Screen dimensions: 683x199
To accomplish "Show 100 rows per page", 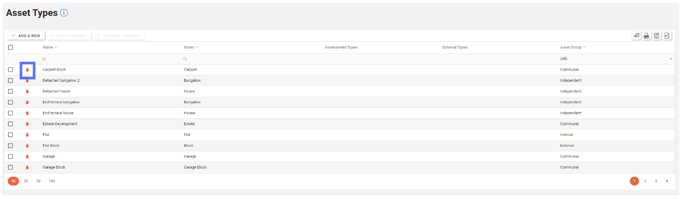I will pyautogui.click(x=51, y=181).
